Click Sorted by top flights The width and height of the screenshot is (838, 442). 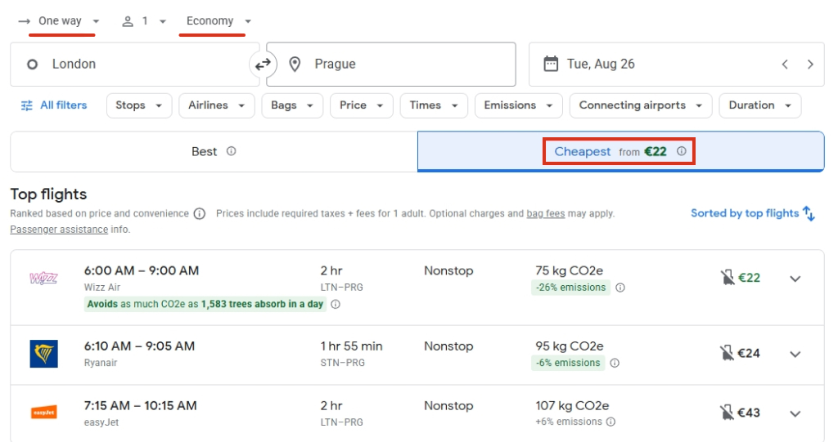(x=753, y=213)
